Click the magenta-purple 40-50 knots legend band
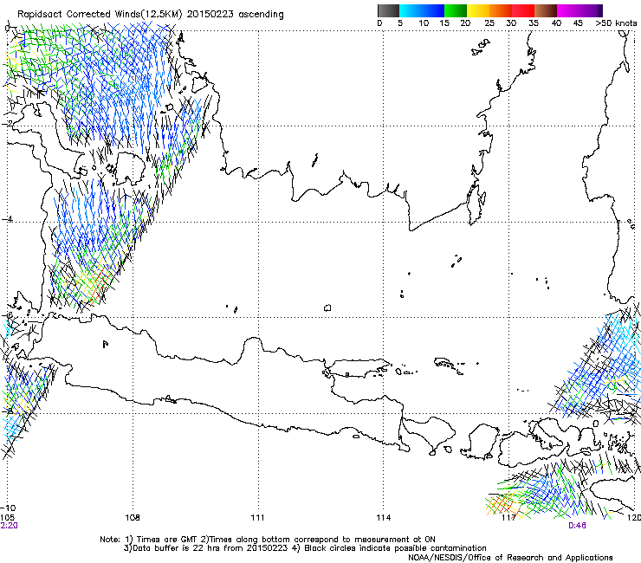 pyautogui.click(x=579, y=10)
